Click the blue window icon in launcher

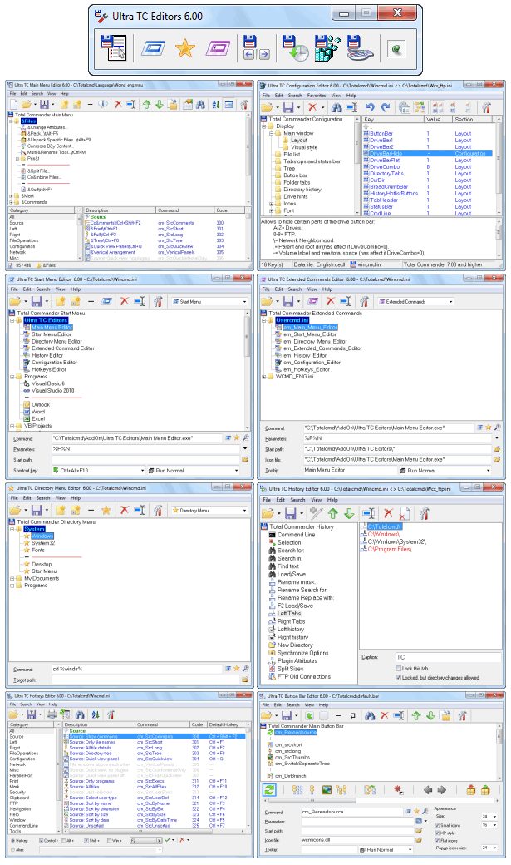(153, 48)
